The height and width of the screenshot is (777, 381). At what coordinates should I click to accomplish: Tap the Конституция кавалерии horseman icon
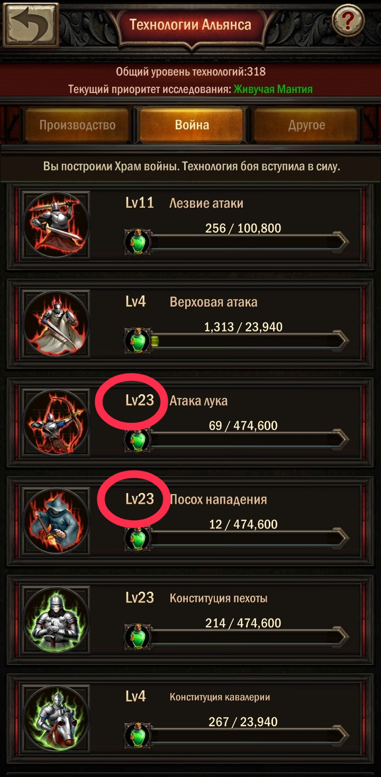pos(56,719)
